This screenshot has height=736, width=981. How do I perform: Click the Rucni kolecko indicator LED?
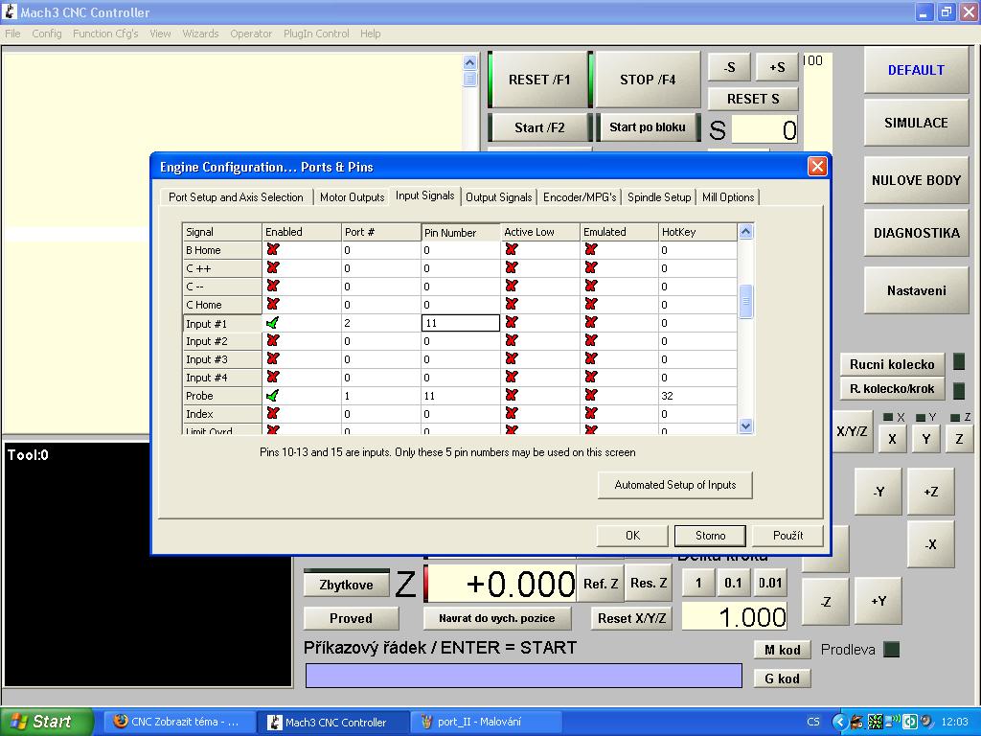[958, 362]
